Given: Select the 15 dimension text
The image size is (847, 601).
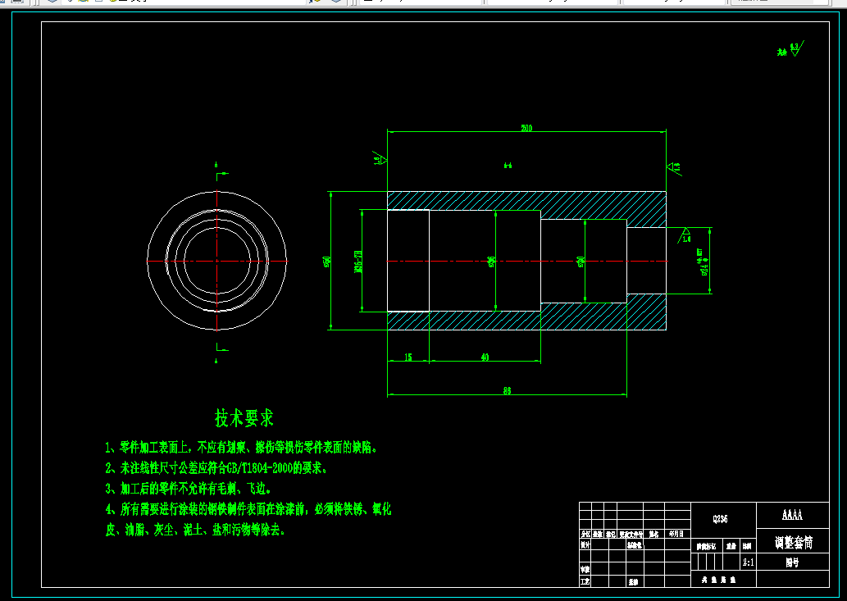Looking at the screenshot, I should pos(408,357).
